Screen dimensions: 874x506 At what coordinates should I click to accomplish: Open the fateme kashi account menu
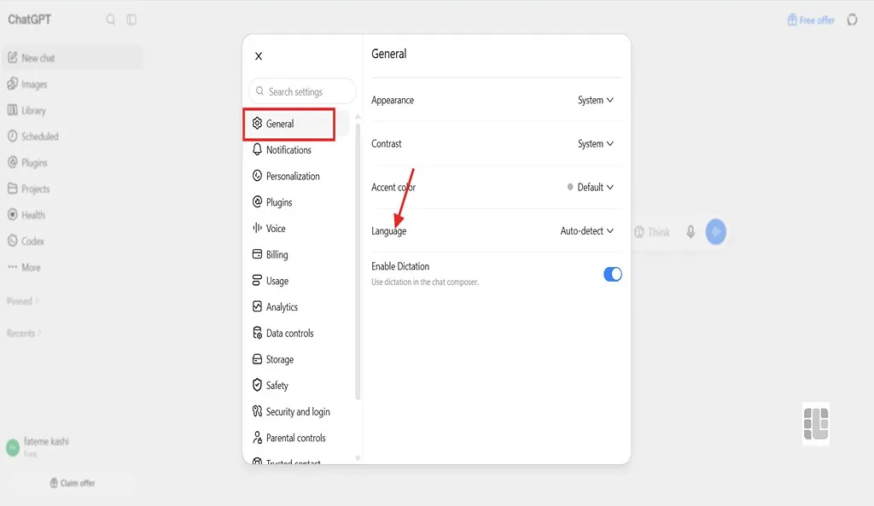pyautogui.click(x=39, y=447)
